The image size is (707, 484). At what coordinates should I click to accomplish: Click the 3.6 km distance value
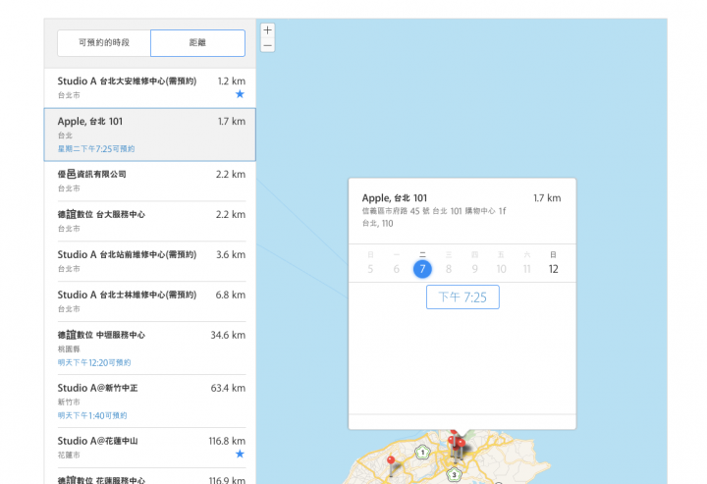point(231,254)
